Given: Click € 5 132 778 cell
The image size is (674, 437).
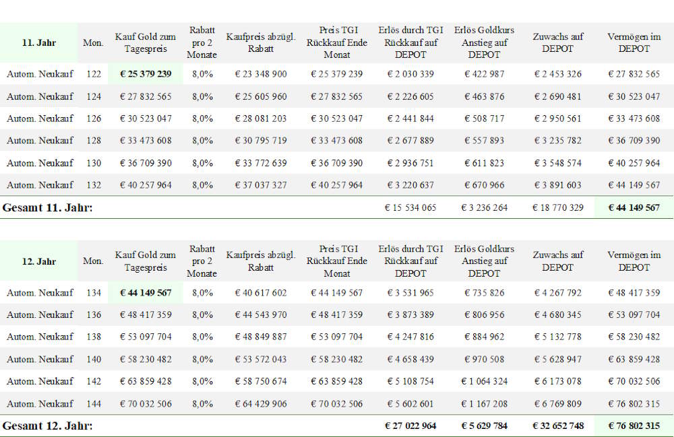Looking at the screenshot, I should coord(558,337).
